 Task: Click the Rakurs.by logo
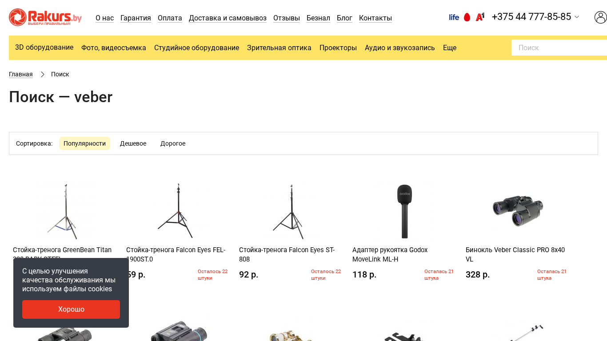point(45,17)
